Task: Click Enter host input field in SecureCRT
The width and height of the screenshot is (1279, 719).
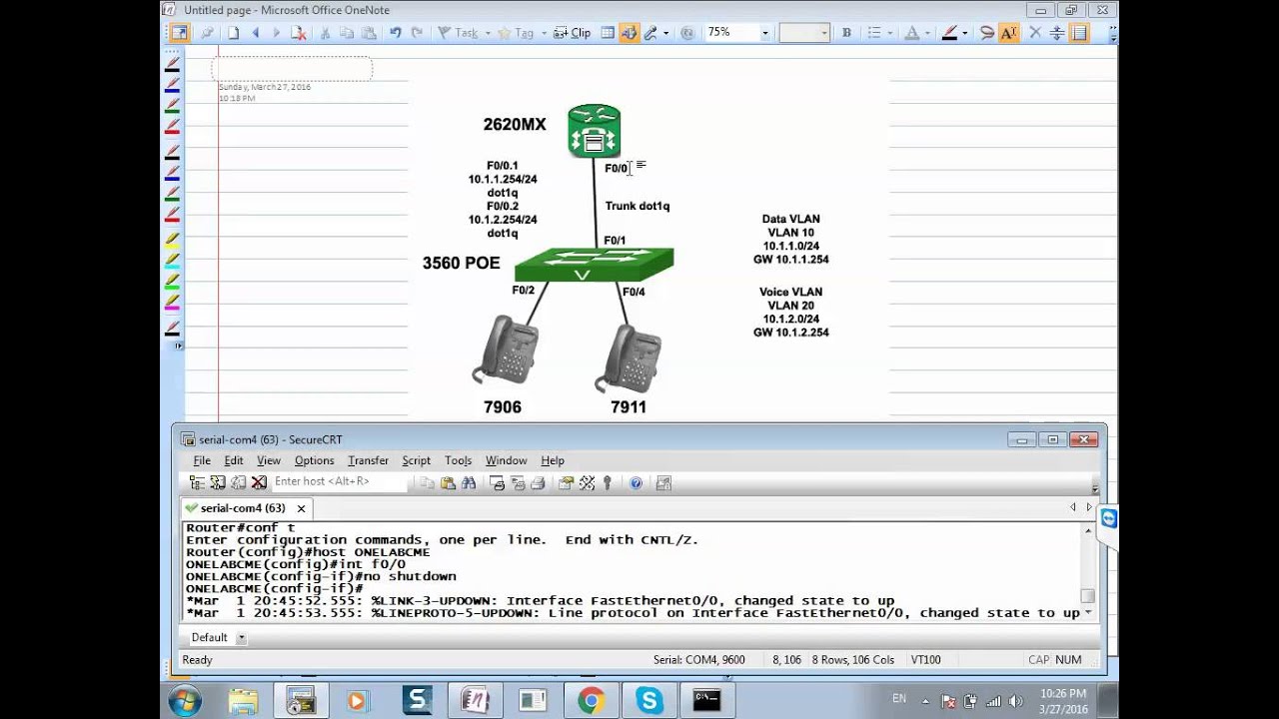Action: pyautogui.click(x=340, y=481)
